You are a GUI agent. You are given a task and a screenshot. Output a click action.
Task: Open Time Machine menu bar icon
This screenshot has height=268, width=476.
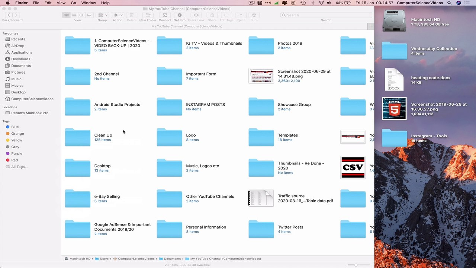(303, 3)
